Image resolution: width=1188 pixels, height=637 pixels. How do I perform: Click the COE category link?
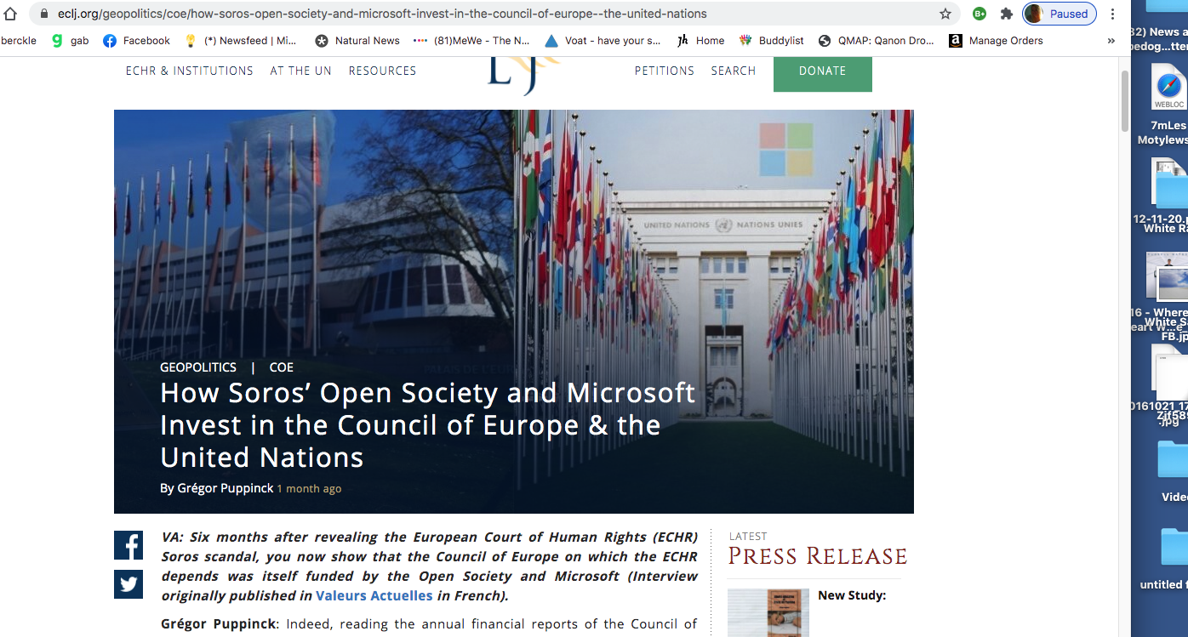282,367
